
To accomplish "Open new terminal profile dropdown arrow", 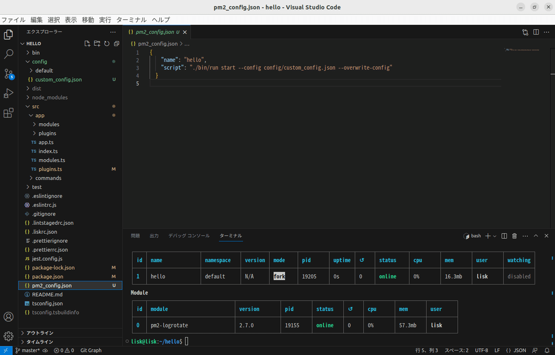I will coord(494,236).
